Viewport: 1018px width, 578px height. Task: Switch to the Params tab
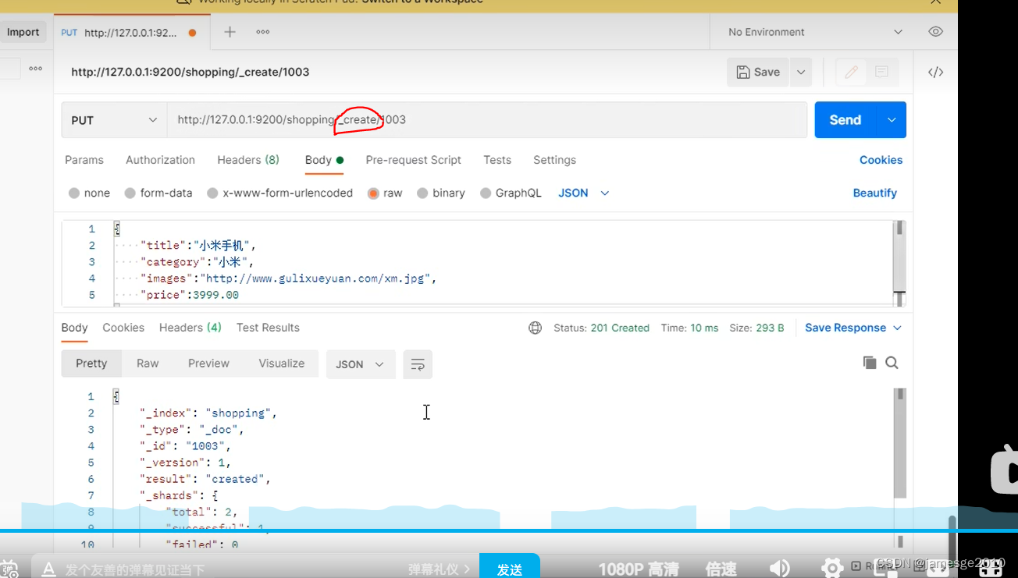[x=84, y=160]
